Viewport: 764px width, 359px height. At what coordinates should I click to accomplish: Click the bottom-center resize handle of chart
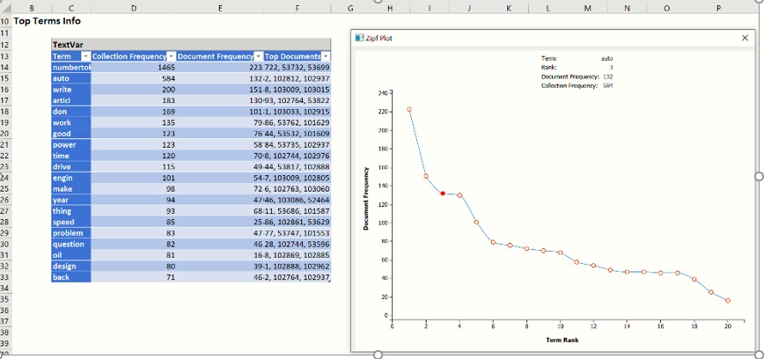(x=378, y=355)
